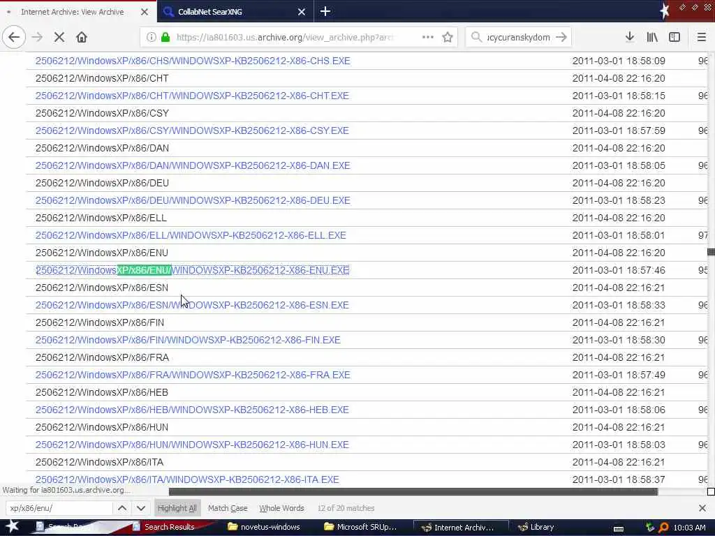715x536 pixels.
Task: Switch to novetus-windows taskbar folder
Action: click(x=264, y=527)
